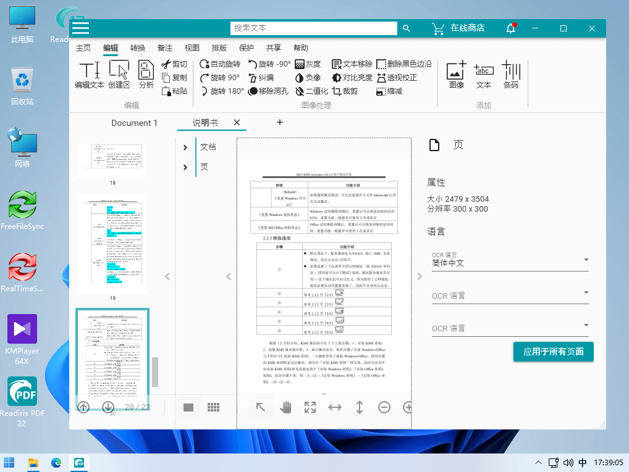Open the 简体中文 OCR language dropdown
Image resolution: width=629 pixels, height=472 pixels.
click(x=510, y=260)
